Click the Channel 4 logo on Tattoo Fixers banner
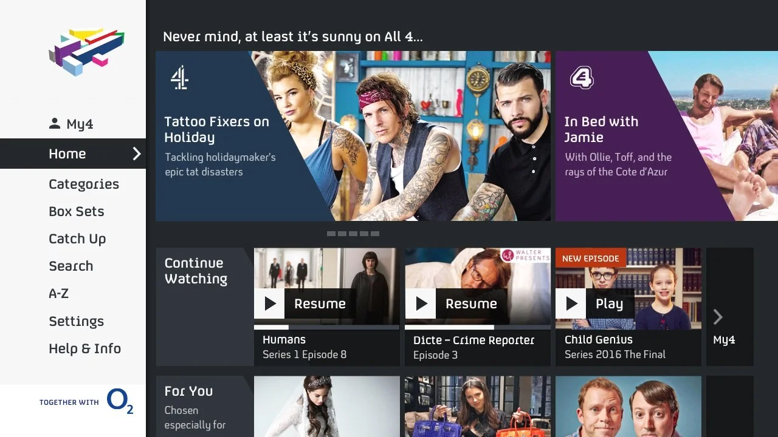Screen dimensions: 778x437 (x=179, y=78)
